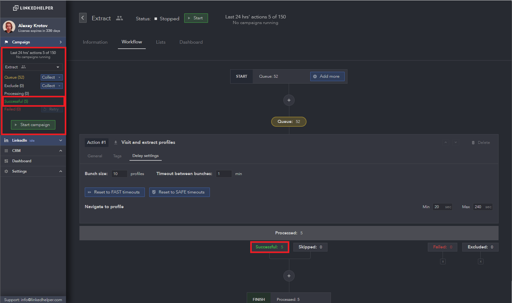Click the Max seconds field
This screenshot has width=512, height=303.
(483, 207)
